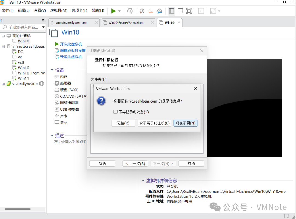The image size is (296, 219).
Task: Click the 取消 button in upload wizard
Action: coord(191,163)
